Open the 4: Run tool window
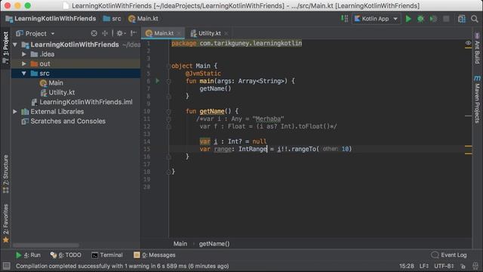This screenshot has width=483, height=272. click(28, 255)
